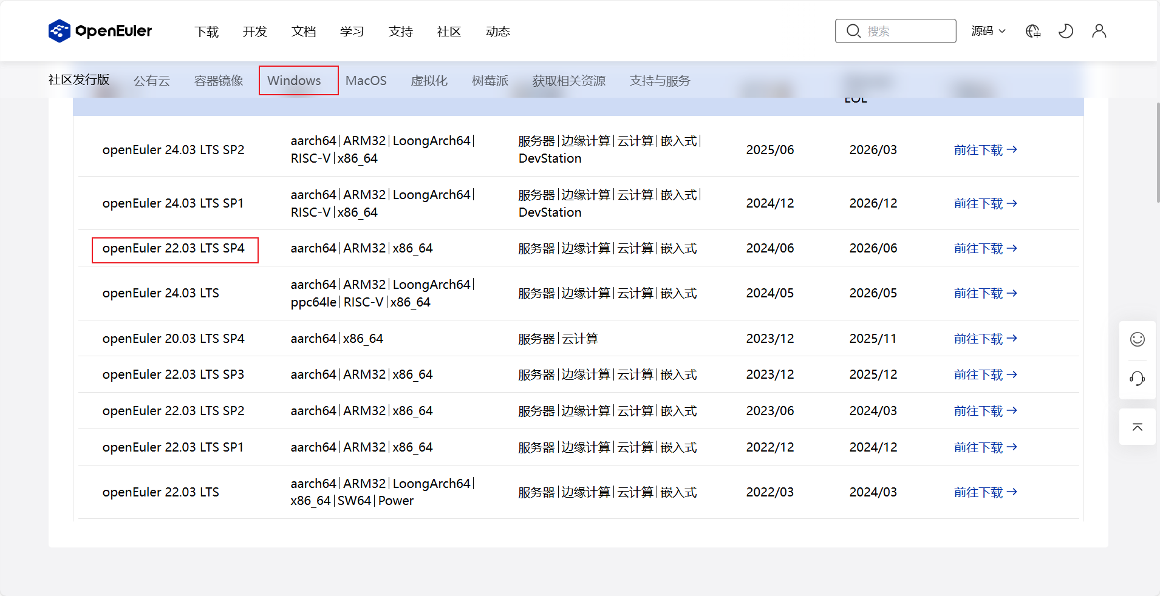The width and height of the screenshot is (1160, 596).
Task: Focus the 搜索 search field
Action: (x=896, y=31)
